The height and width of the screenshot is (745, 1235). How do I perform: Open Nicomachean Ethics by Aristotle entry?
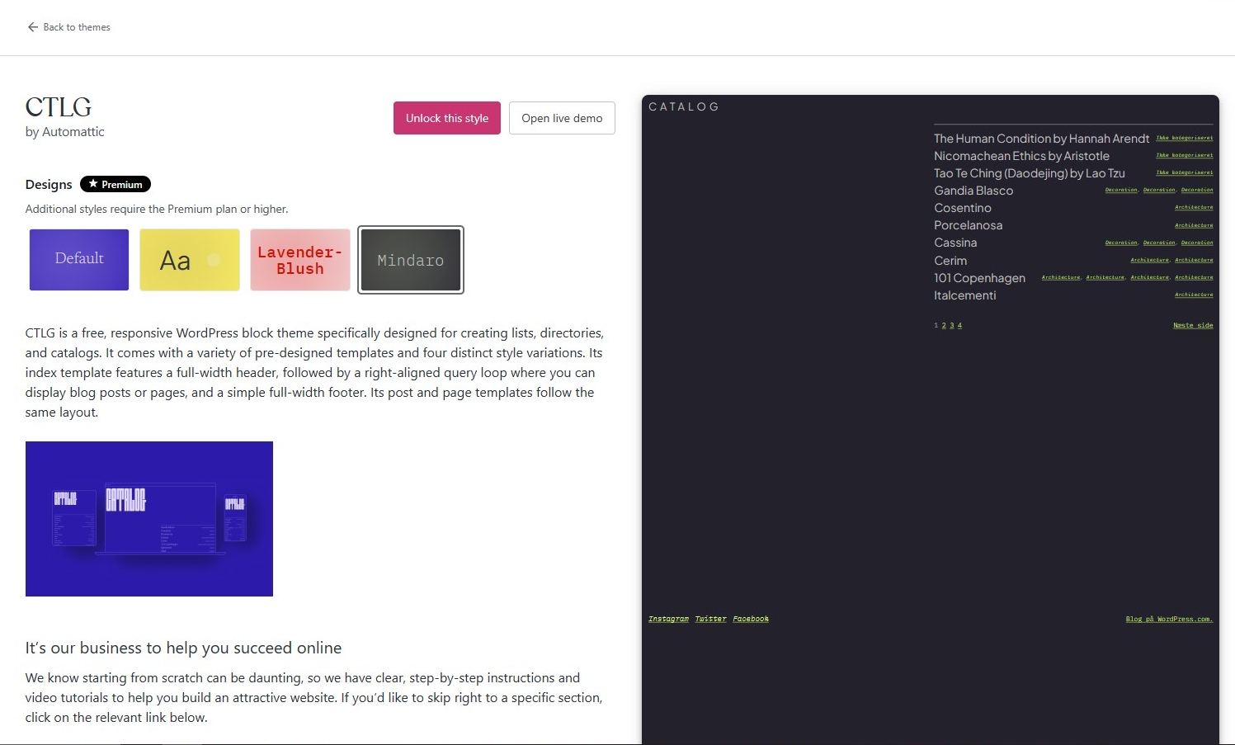[1021, 156]
